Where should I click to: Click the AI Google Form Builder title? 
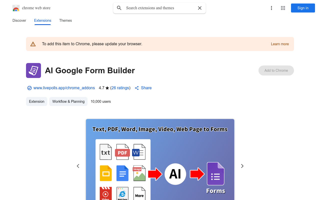(x=90, y=70)
